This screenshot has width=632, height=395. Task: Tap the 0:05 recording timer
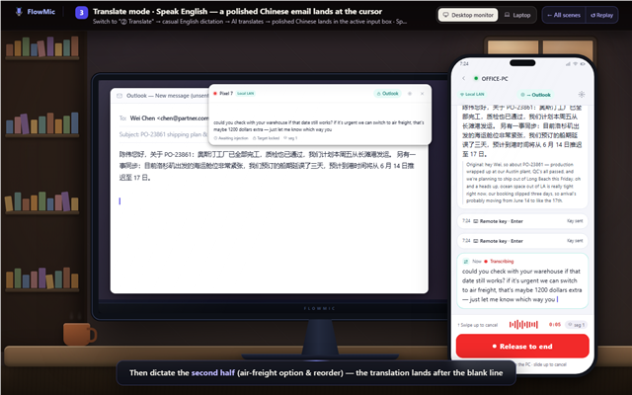(x=555, y=325)
